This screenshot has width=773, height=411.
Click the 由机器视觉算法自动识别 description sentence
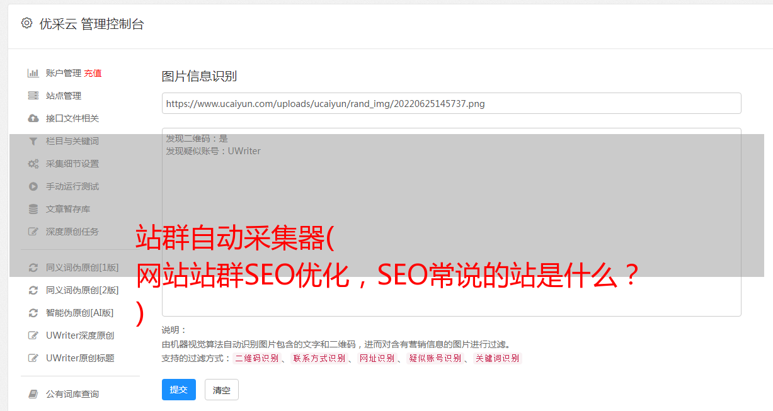tap(336, 344)
